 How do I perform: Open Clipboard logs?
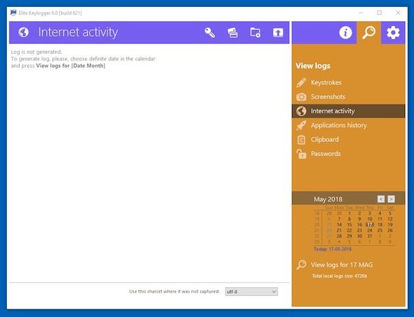click(348, 140)
